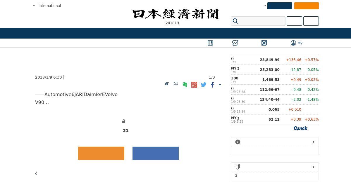Open the market chart icon in subnav

235,43
